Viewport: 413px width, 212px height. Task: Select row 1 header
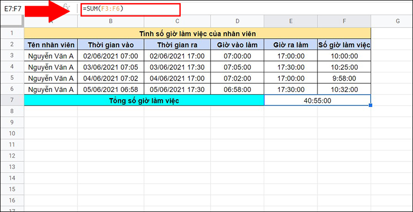12,33
